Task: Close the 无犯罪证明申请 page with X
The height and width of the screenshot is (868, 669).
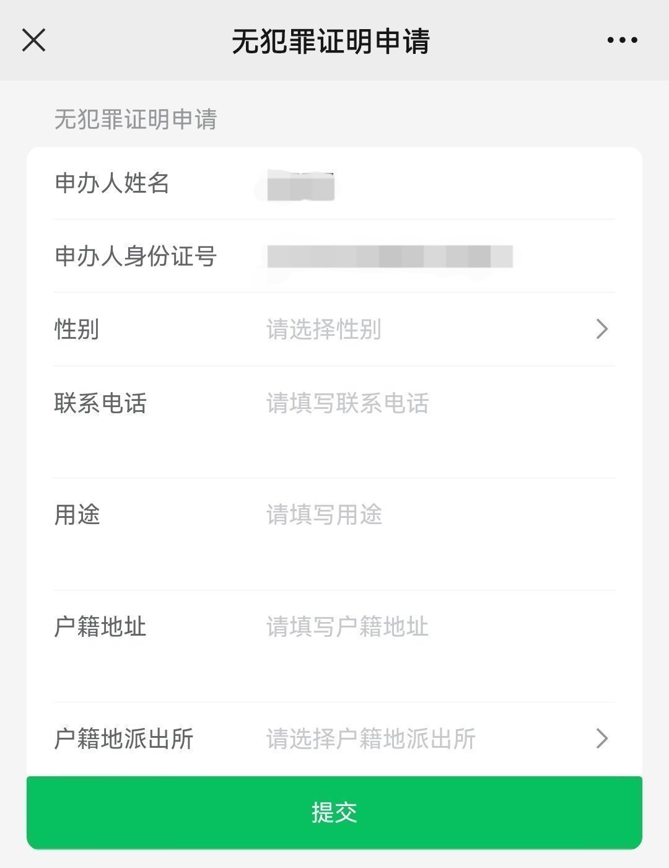Action: click(34, 40)
